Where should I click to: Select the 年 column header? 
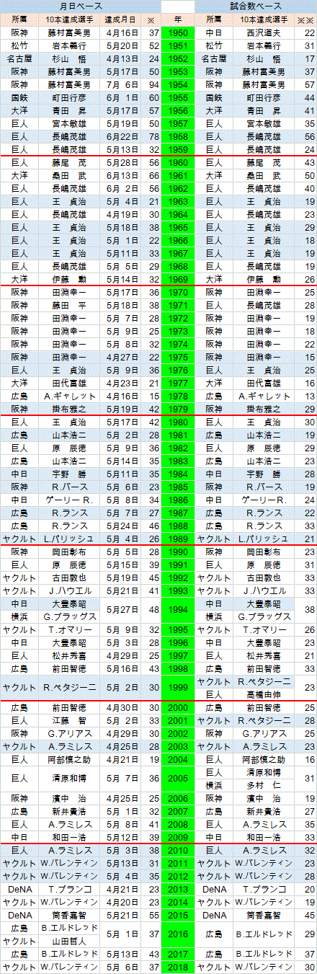[x=178, y=19]
